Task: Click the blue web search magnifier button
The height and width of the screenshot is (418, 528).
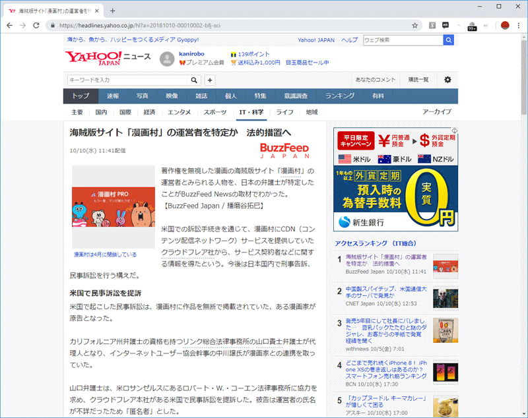Action: (449, 40)
